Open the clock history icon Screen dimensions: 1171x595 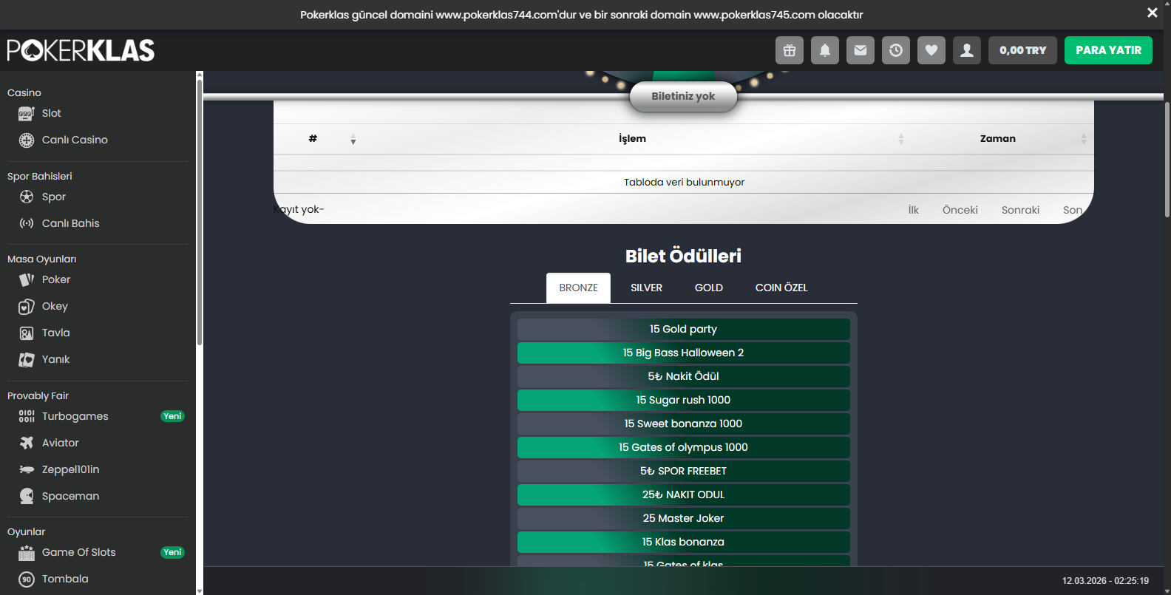click(895, 50)
